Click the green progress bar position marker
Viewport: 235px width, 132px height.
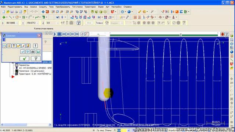[x=181, y=35]
